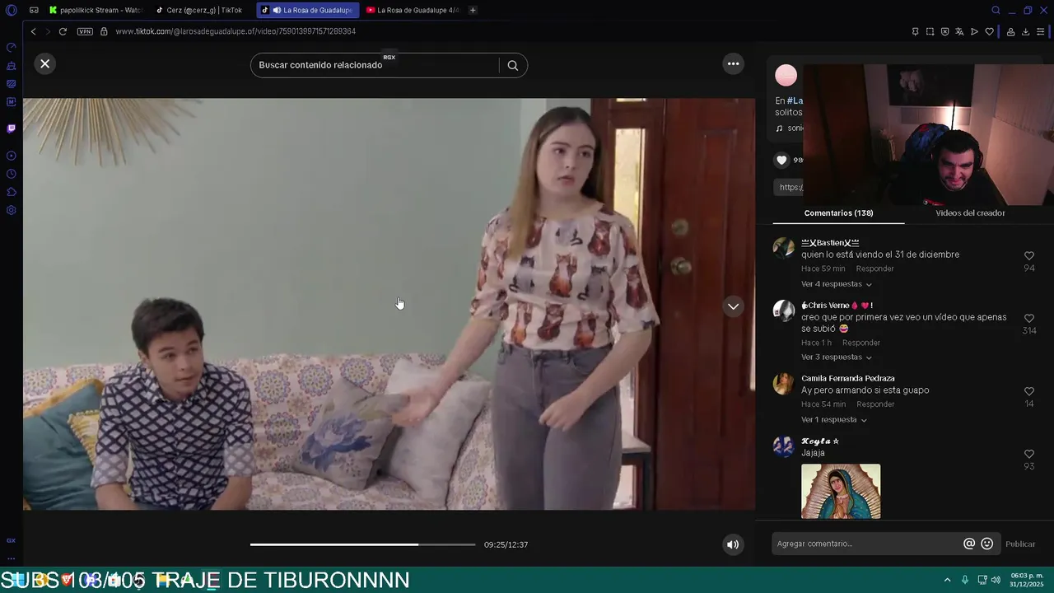Like Chris Verne's comment with heart
Screen dimensions: 1054x593
(1029, 319)
